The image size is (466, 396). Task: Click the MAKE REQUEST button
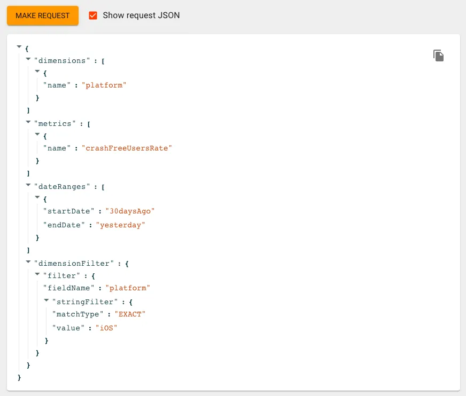[x=43, y=15]
